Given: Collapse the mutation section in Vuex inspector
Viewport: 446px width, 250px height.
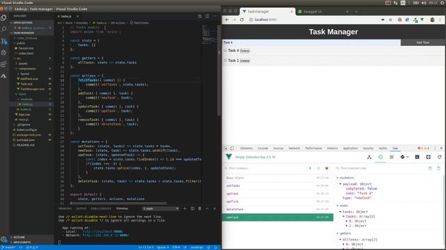Looking at the screenshot, I should coord(346,178).
